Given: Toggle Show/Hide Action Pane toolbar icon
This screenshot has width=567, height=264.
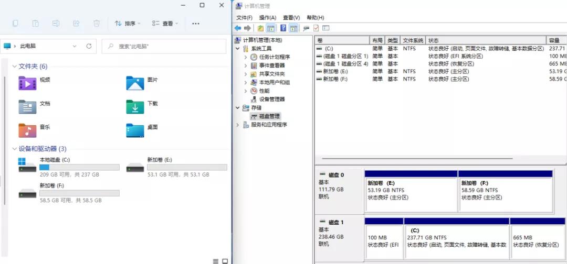Looking at the screenshot, I should coord(293,28).
